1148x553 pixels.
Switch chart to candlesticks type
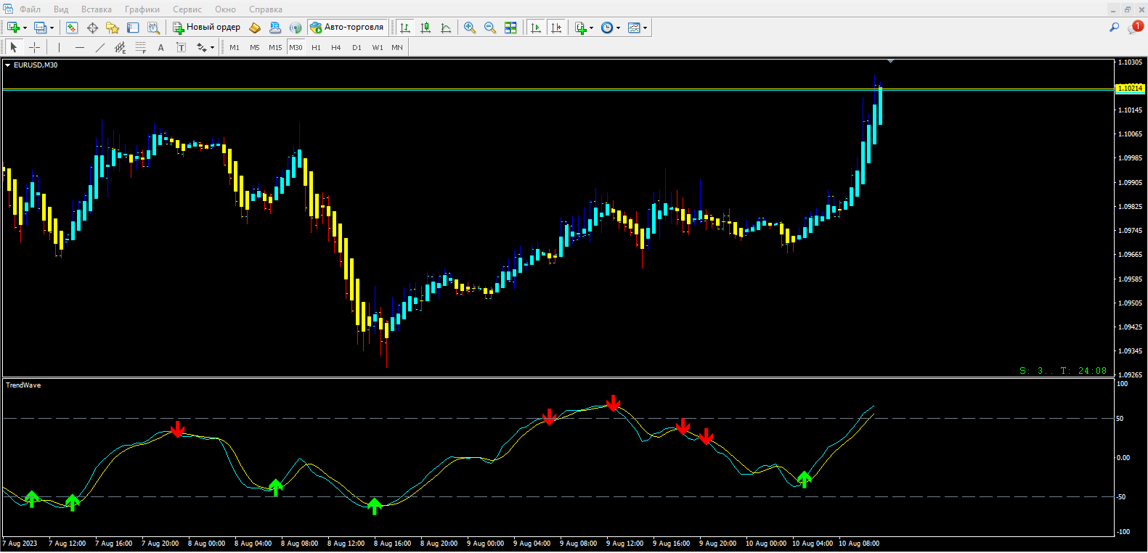tap(426, 28)
